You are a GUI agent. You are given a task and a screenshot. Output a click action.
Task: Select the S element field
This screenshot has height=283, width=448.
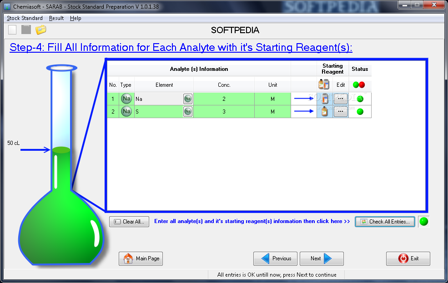pos(159,111)
